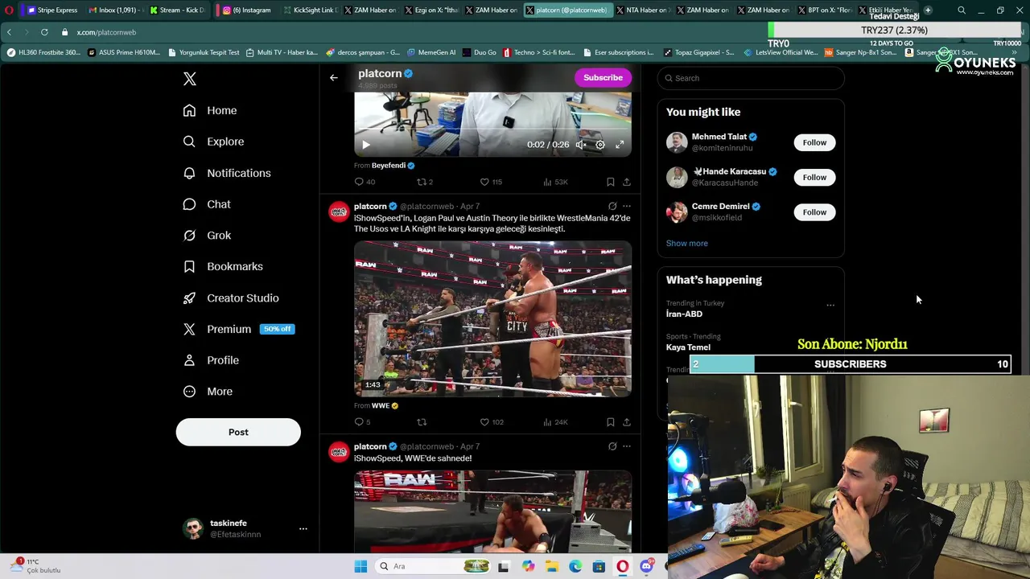This screenshot has height=579, width=1030.
Task: Open more options on iShowSpeed WWE'de post
Action: pos(627,446)
